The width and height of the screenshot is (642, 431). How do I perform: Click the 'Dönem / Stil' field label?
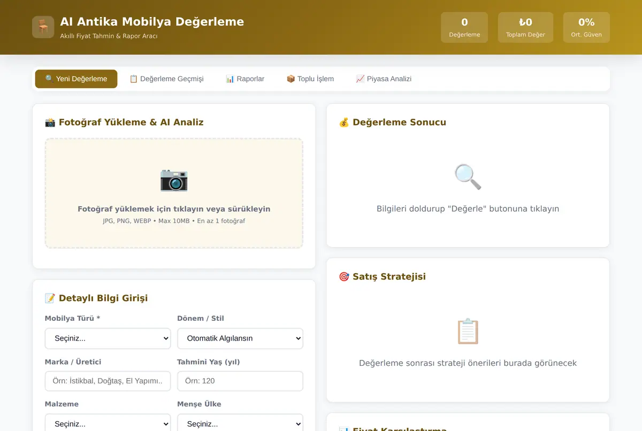[201, 318]
